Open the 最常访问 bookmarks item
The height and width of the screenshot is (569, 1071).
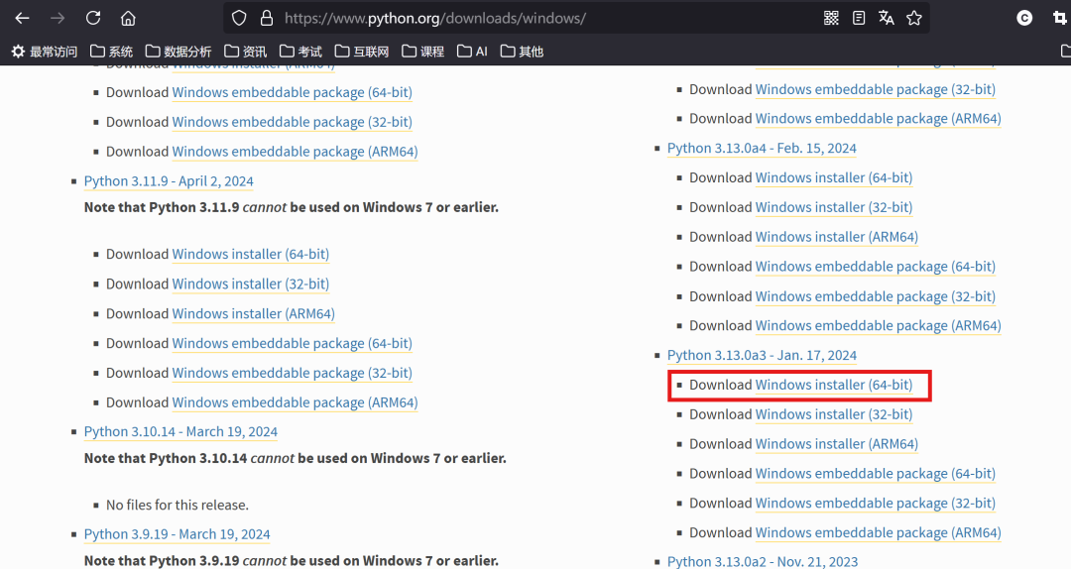click(45, 52)
